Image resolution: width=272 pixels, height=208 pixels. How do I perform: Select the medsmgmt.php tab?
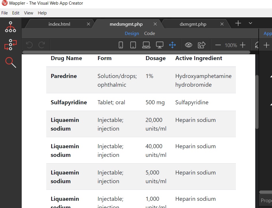(x=126, y=24)
